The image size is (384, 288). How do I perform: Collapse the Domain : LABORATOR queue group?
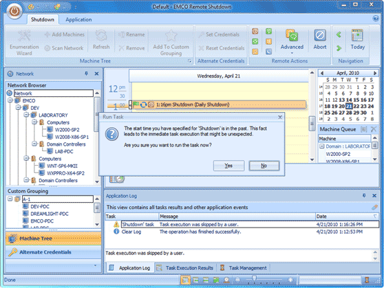322,146
